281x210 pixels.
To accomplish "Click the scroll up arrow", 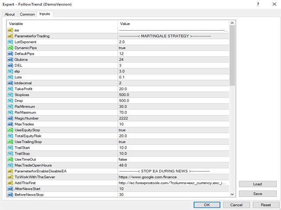I will point(232,23).
